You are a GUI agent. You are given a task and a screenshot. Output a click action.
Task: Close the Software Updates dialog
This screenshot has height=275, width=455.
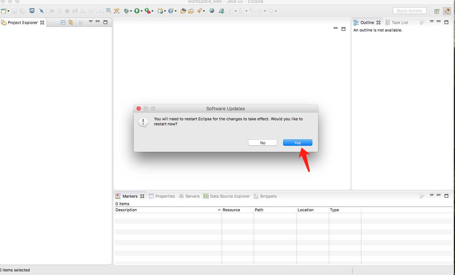[139, 108]
